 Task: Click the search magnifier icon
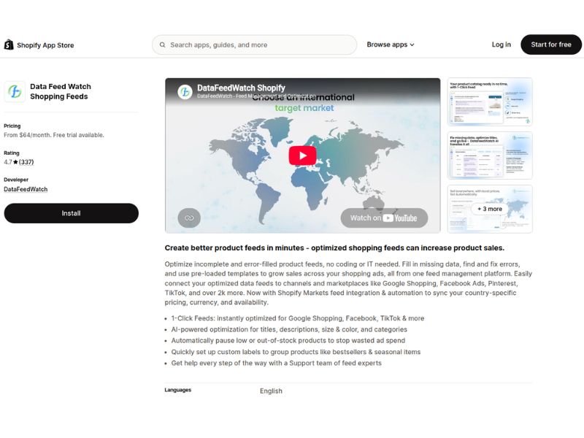pos(162,45)
